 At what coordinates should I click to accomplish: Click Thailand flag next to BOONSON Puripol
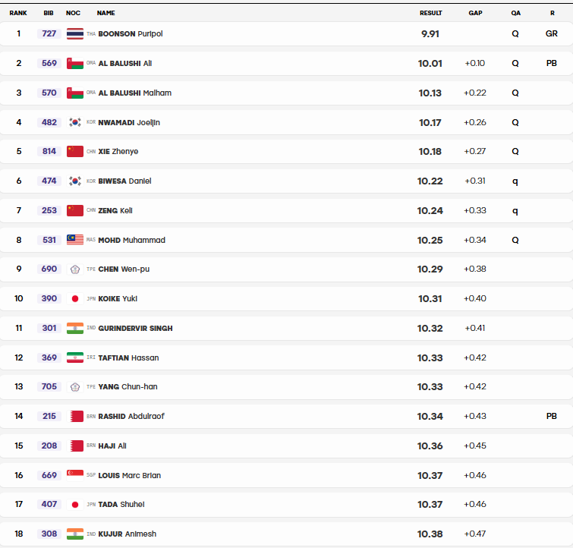pos(75,33)
